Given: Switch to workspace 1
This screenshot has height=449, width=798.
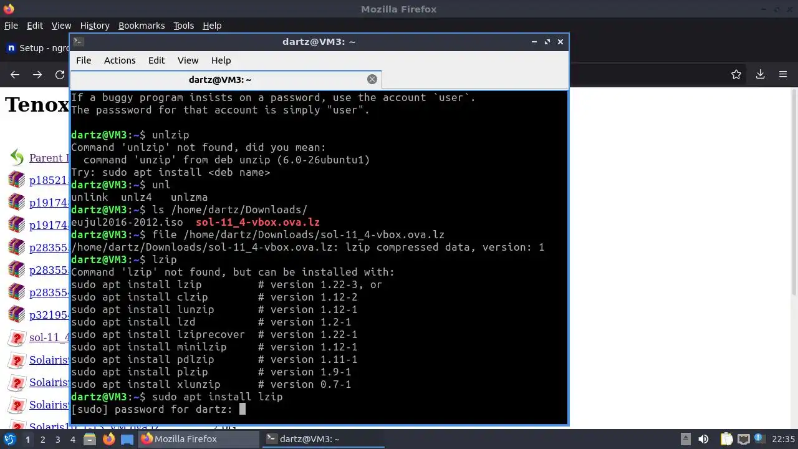Looking at the screenshot, I should (x=27, y=439).
